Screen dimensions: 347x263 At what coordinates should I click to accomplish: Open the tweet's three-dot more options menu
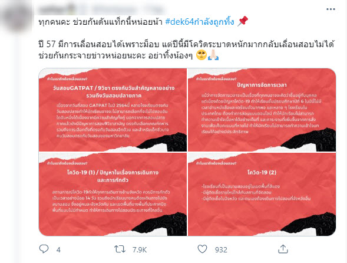[331, 9]
